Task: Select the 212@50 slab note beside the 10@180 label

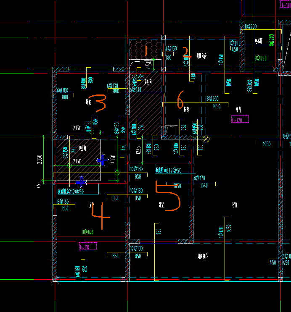Action: coord(168,170)
